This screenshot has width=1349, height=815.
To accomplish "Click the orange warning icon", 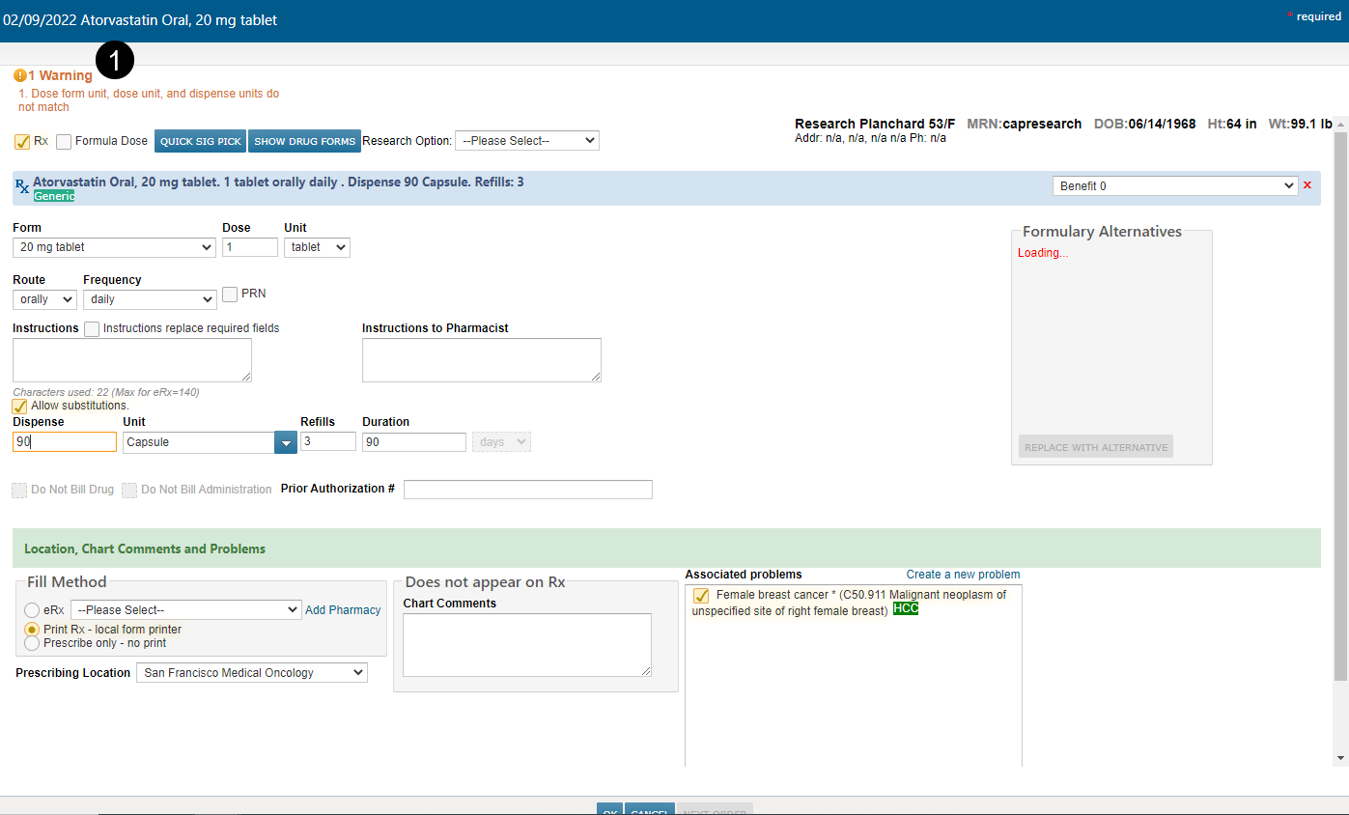I will [19, 75].
